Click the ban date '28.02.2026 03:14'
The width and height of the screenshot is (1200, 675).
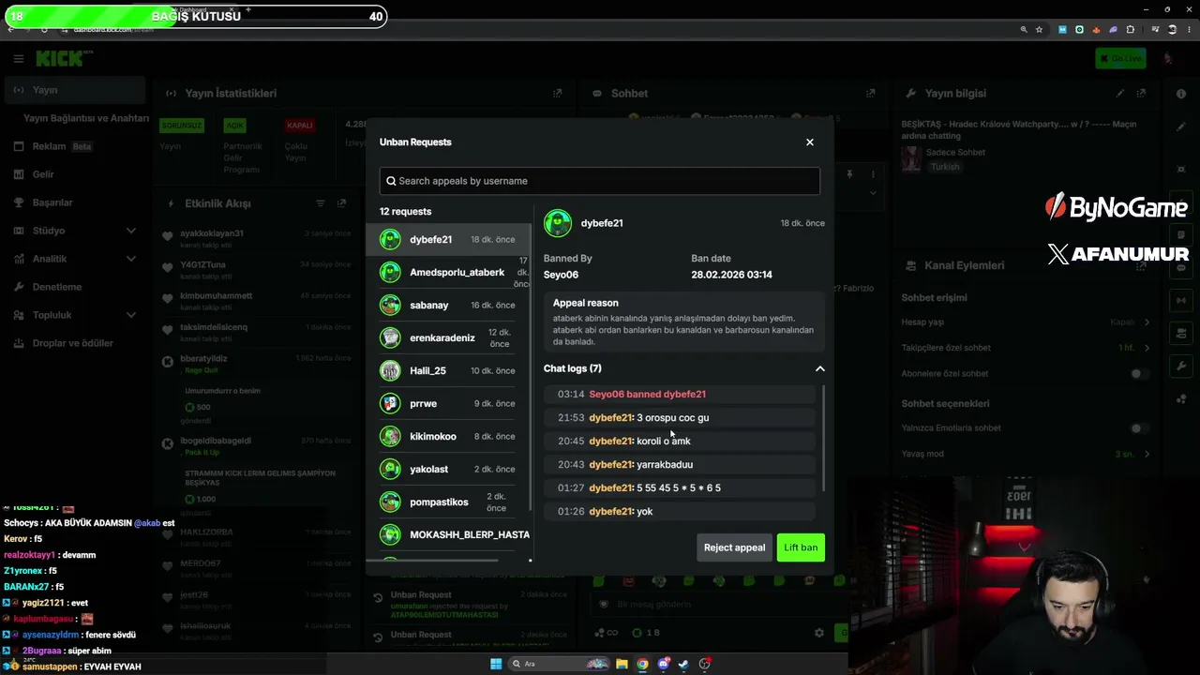pos(731,275)
